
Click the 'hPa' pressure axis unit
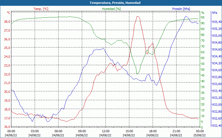click(215, 13)
